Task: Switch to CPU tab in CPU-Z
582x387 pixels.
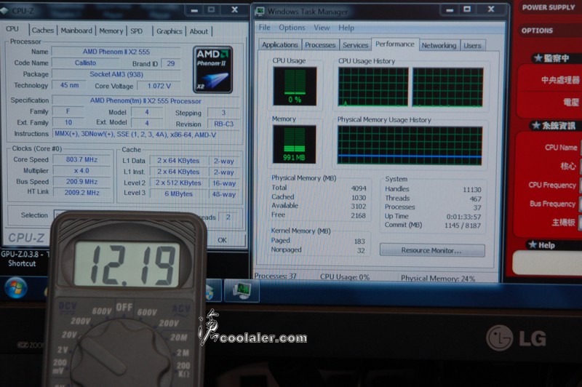Action: 12,29
